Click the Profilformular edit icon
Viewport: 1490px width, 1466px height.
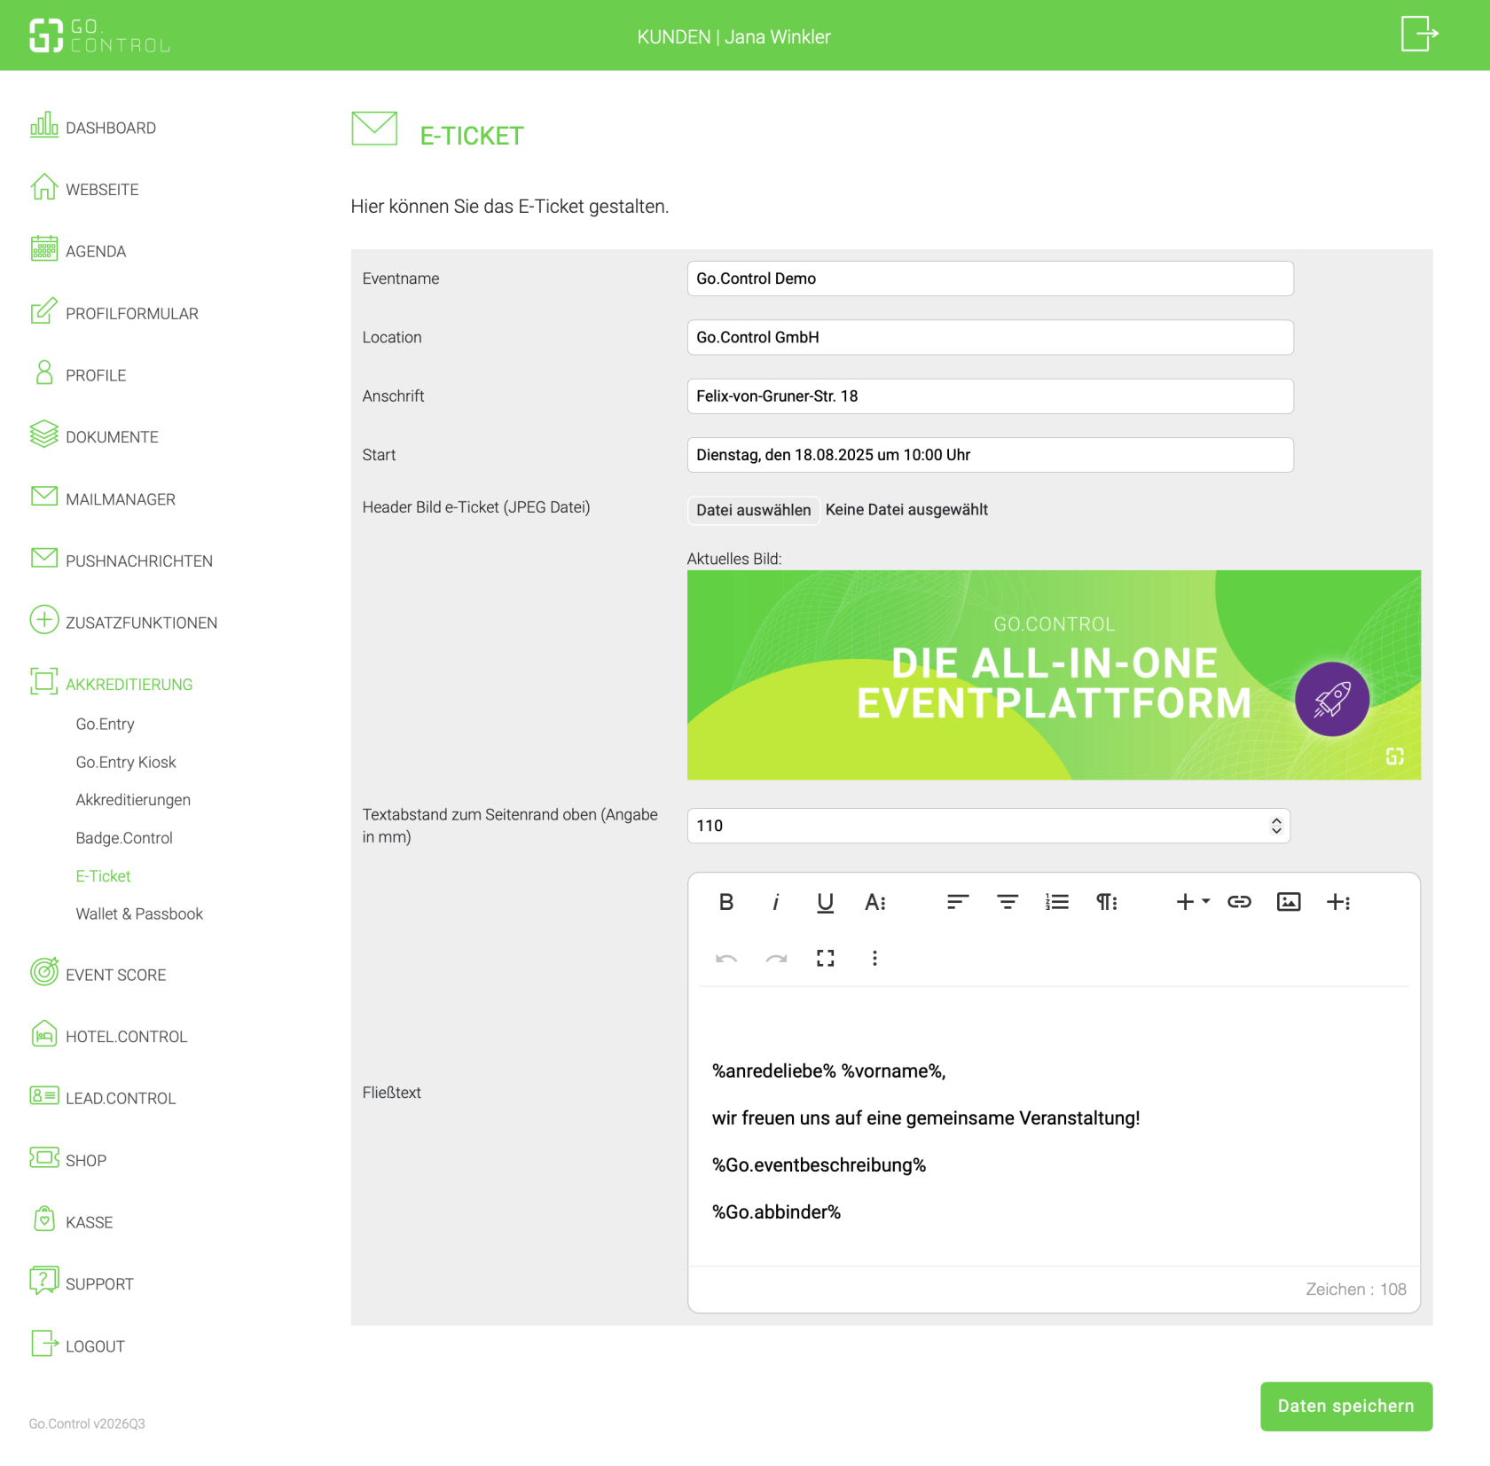click(x=43, y=311)
